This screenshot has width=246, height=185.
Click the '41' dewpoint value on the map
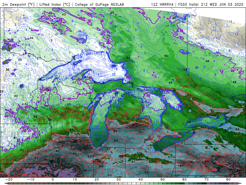pos(15,138)
